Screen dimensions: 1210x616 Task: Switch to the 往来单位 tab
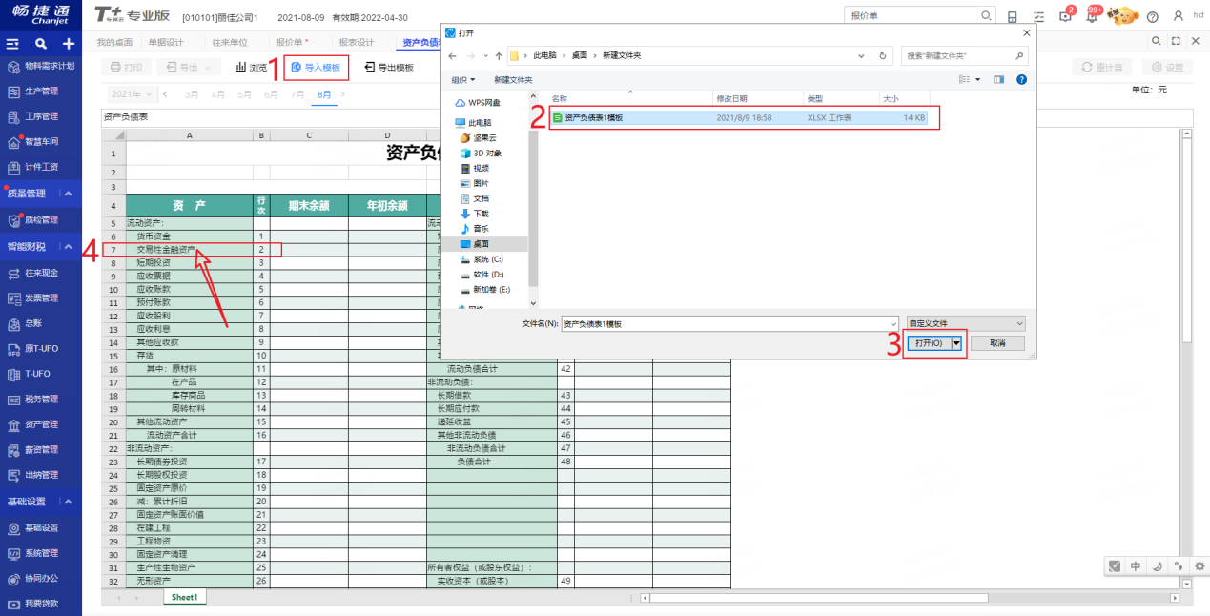(230, 42)
